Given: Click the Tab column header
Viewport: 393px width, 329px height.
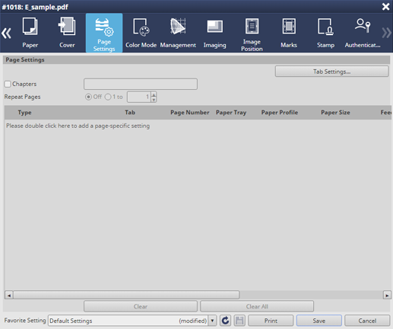Looking at the screenshot, I should pos(130,113).
